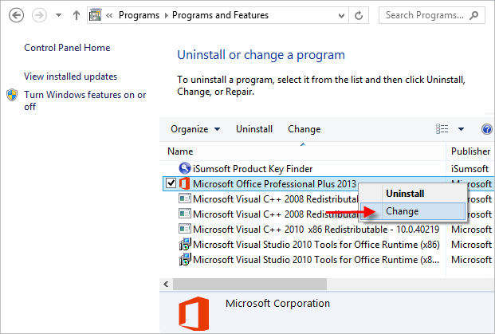Viewport: 495px width, 334px height.
Task: Refresh the Programs and Features list
Action: point(359,15)
